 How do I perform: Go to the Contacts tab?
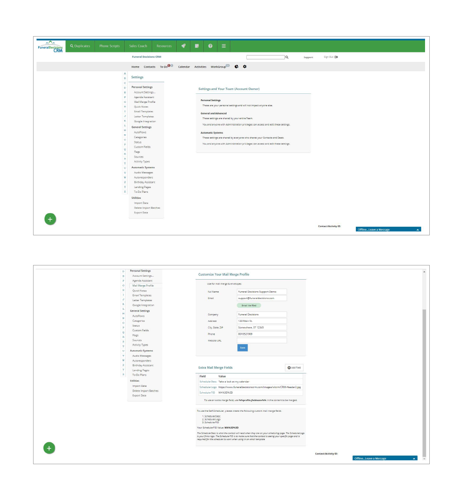coord(150,67)
